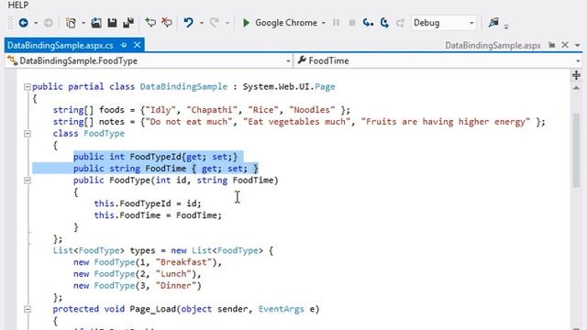Screen dimensions: 587x330
Task: Keep open the DataBindingSample.aspx preview tab icon
Action: point(551,45)
